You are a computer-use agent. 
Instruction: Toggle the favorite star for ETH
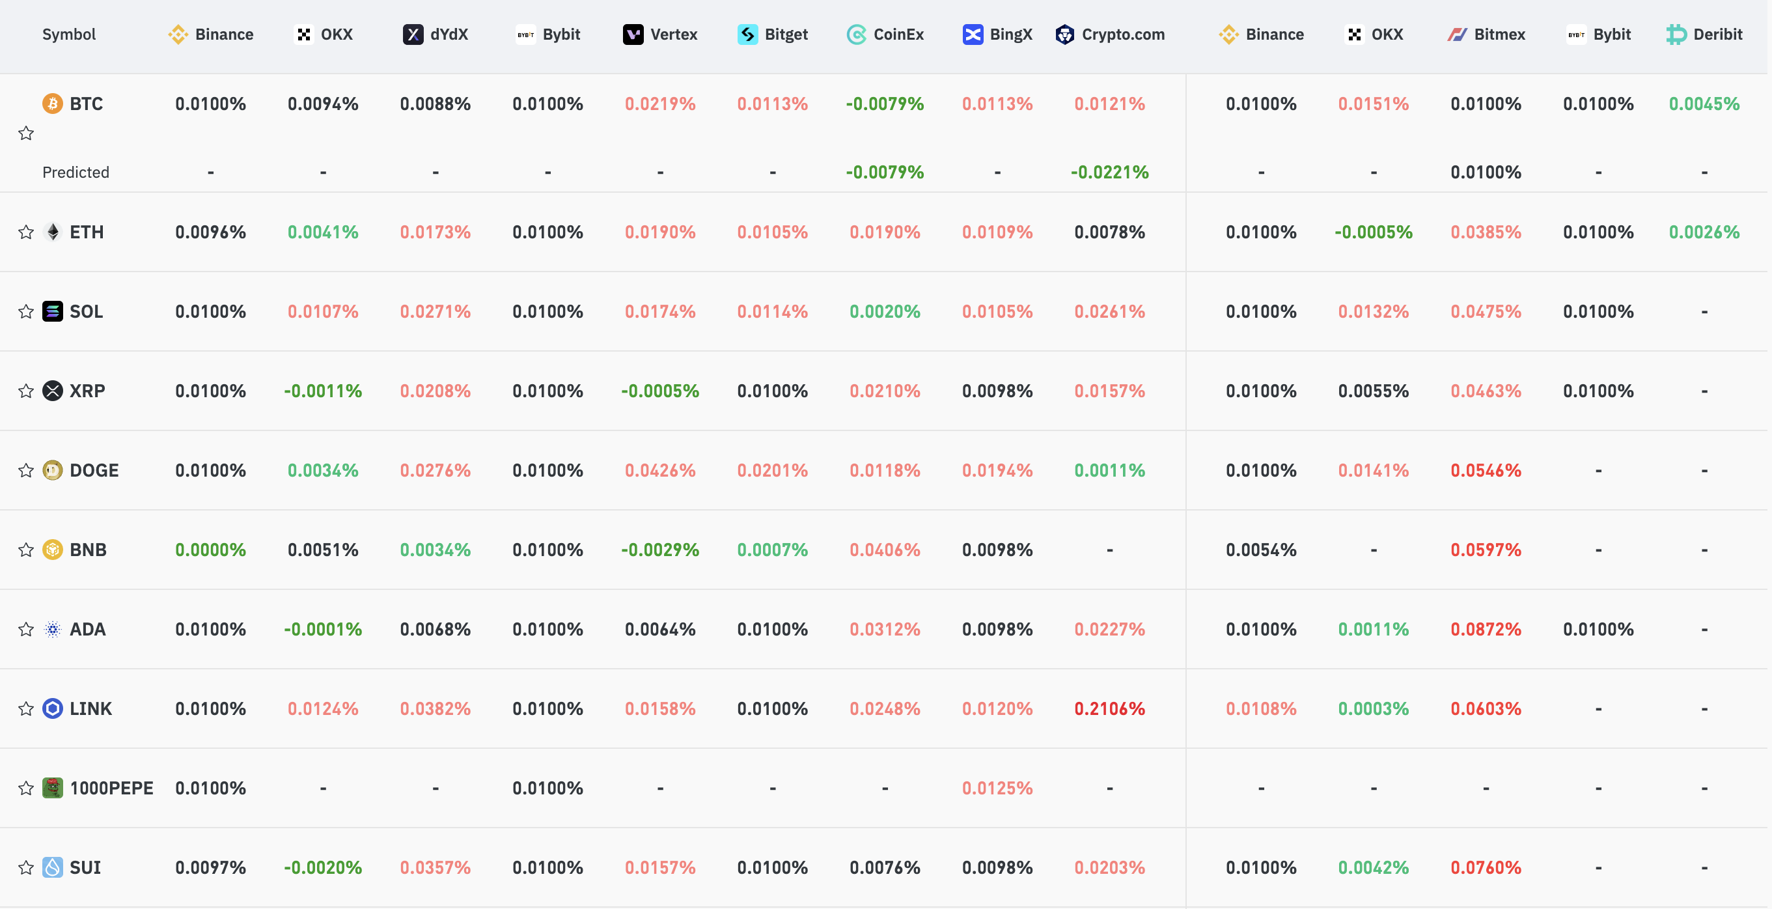[x=26, y=232]
